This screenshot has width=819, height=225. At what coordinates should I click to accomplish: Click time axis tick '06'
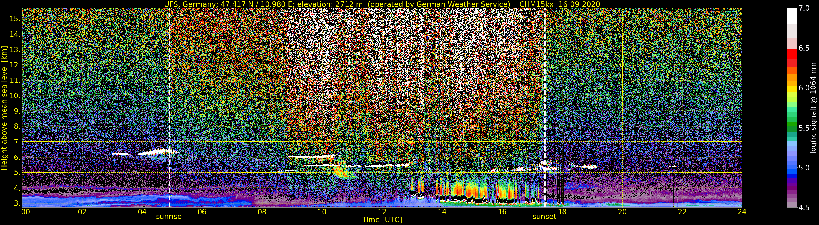[x=202, y=212]
